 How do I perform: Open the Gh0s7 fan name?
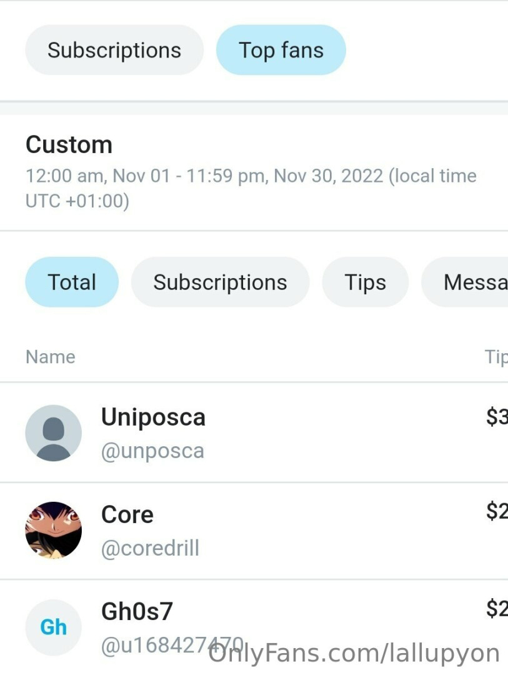(x=137, y=611)
